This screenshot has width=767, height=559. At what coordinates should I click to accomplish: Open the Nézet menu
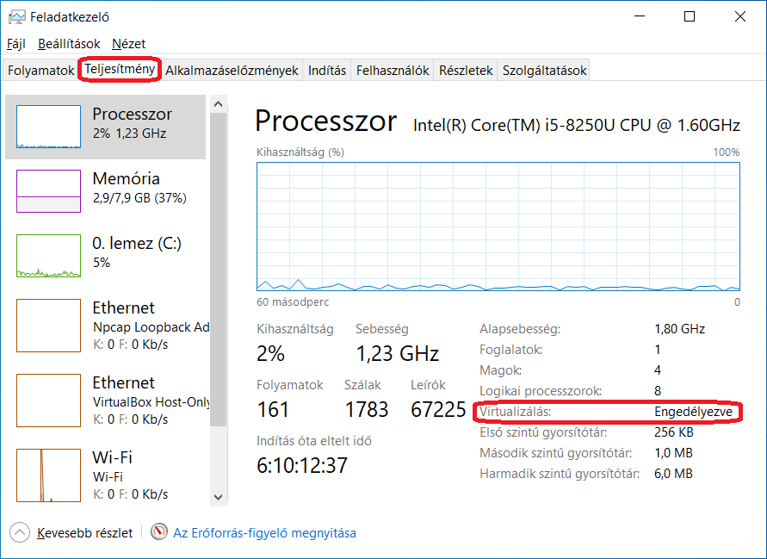click(128, 44)
